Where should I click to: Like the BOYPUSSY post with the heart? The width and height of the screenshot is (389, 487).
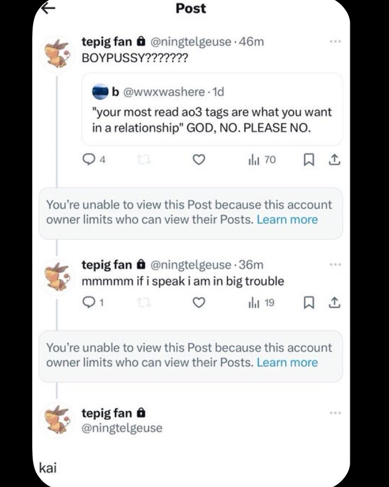coord(199,159)
